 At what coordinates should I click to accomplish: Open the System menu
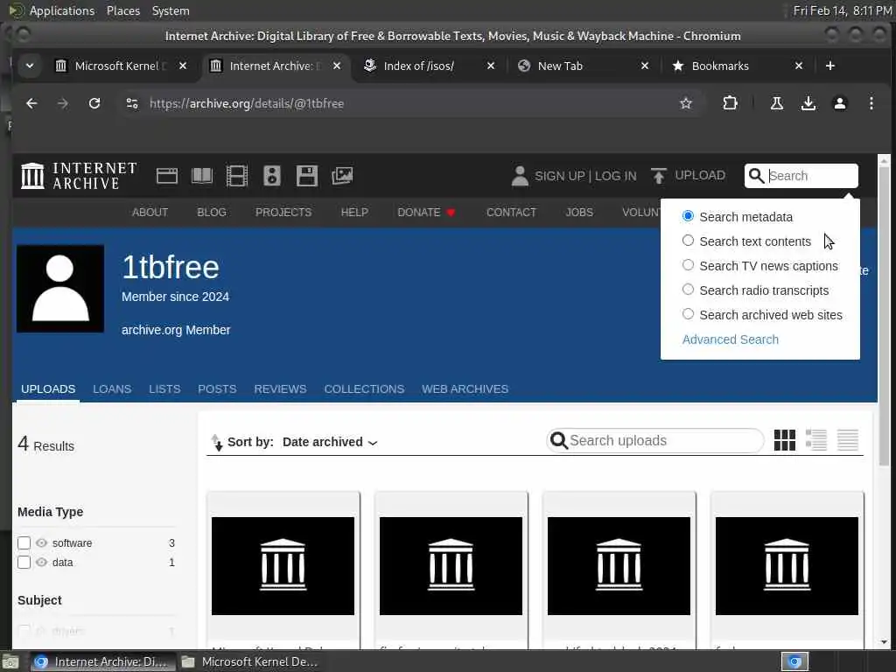[171, 10]
